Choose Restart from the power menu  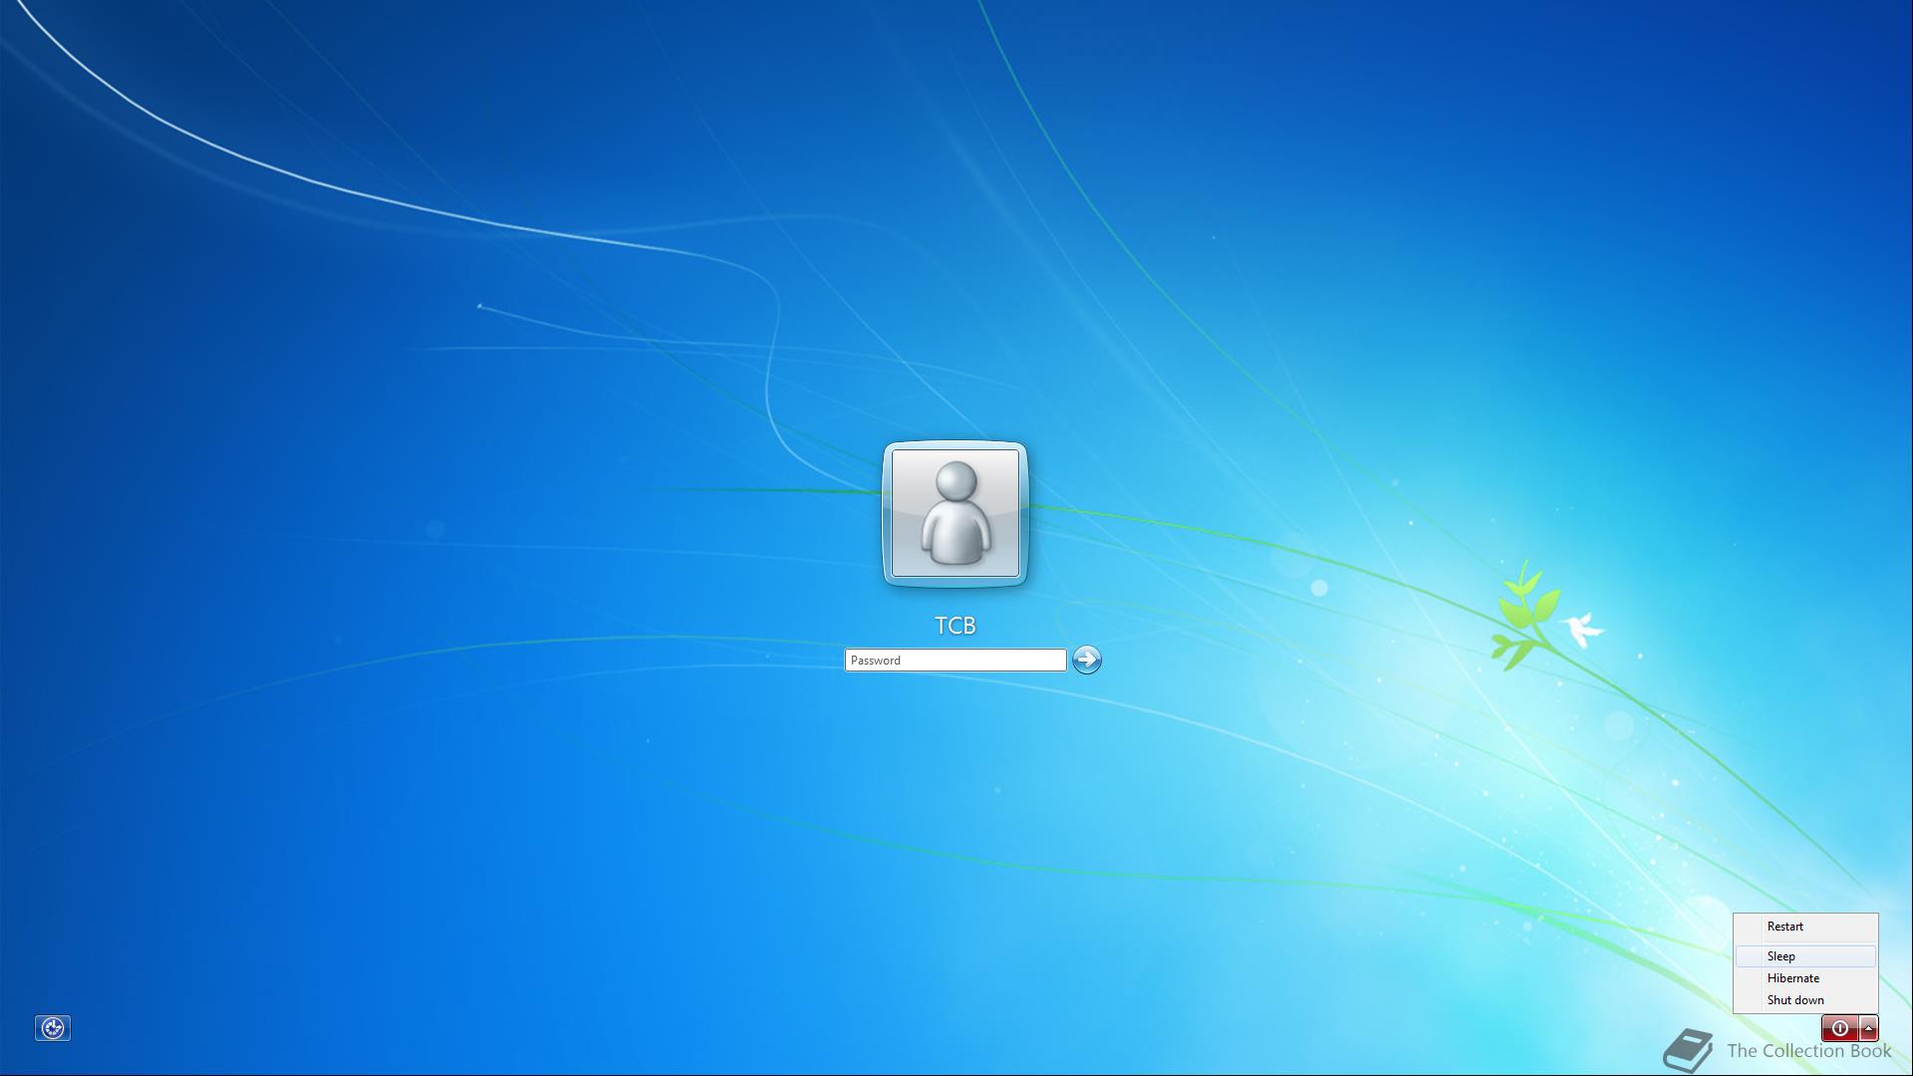click(1805, 927)
